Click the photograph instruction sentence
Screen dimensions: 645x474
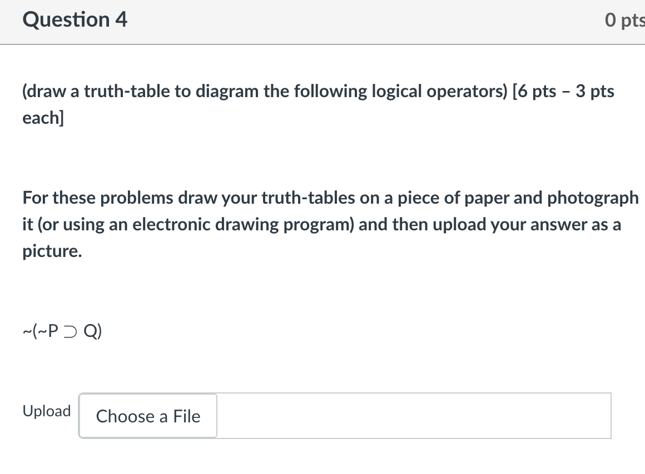(x=322, y=224)
